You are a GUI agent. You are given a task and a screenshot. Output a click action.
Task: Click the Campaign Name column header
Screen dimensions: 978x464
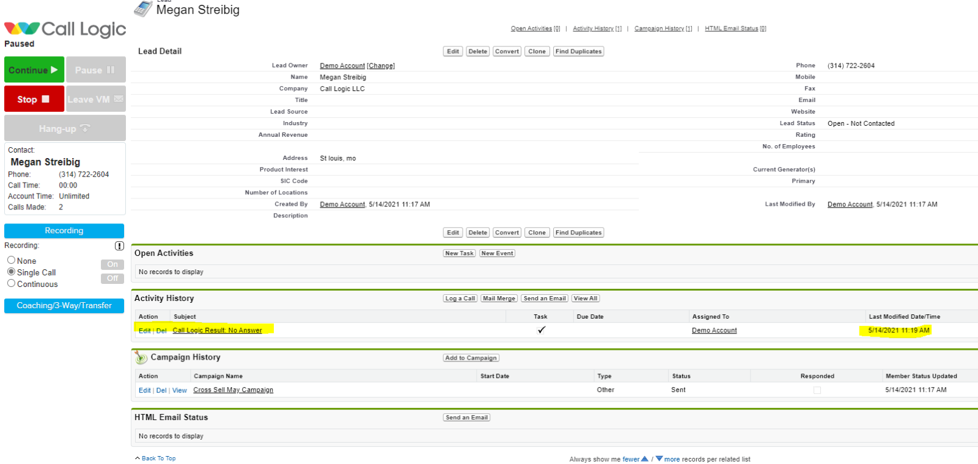click(218, 376)
